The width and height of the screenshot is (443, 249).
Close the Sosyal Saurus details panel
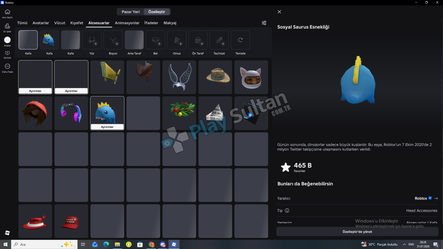pyautogui.click(x=279, y=12)
